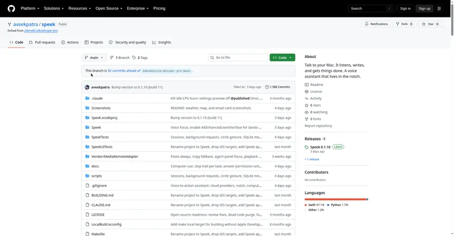Open the green Code dropdown button

(282, 58)
